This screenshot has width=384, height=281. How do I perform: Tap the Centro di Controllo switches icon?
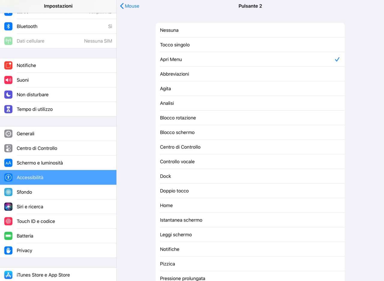8,148
